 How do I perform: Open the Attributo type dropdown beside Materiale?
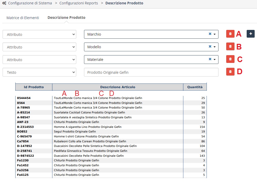(39, 60)
